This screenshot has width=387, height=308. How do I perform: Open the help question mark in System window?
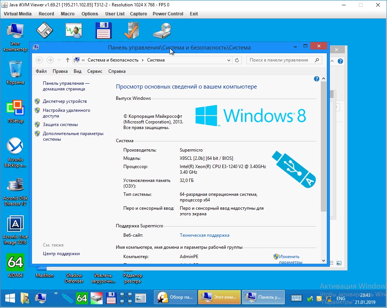pos(316,79)
